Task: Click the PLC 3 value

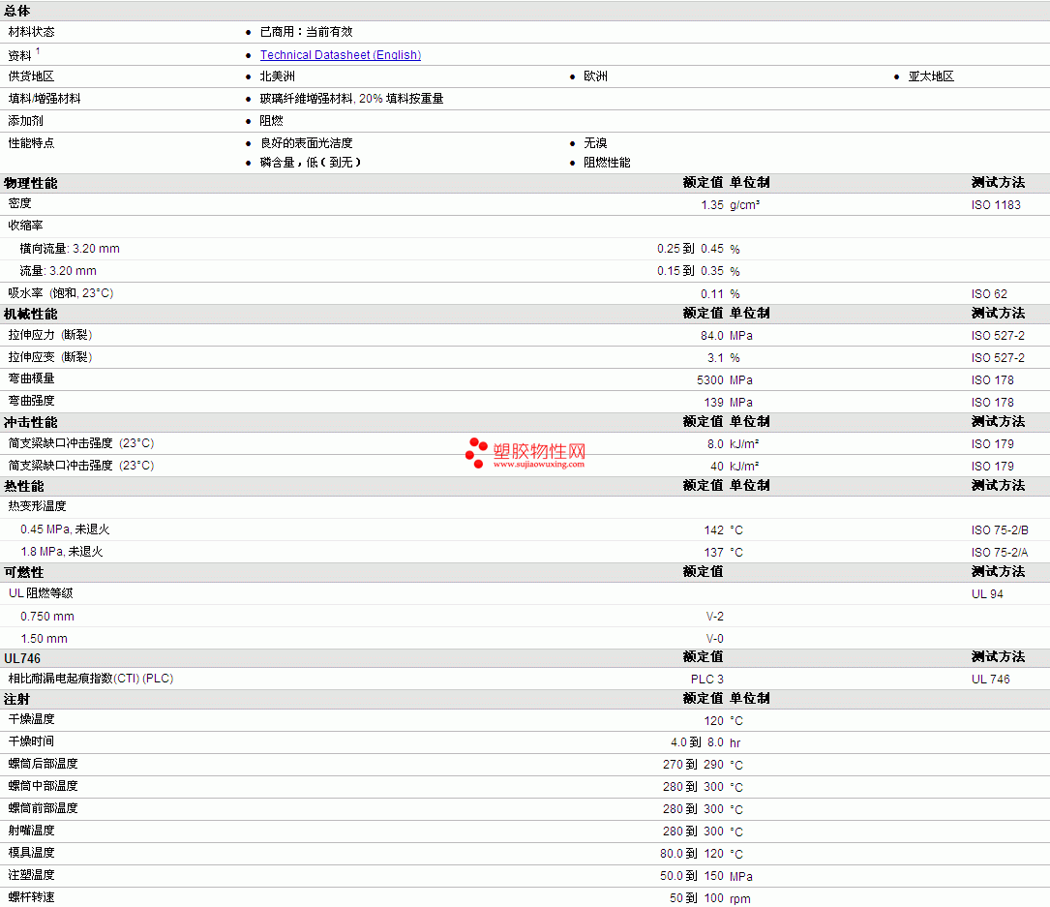Action: click(707, 680)
